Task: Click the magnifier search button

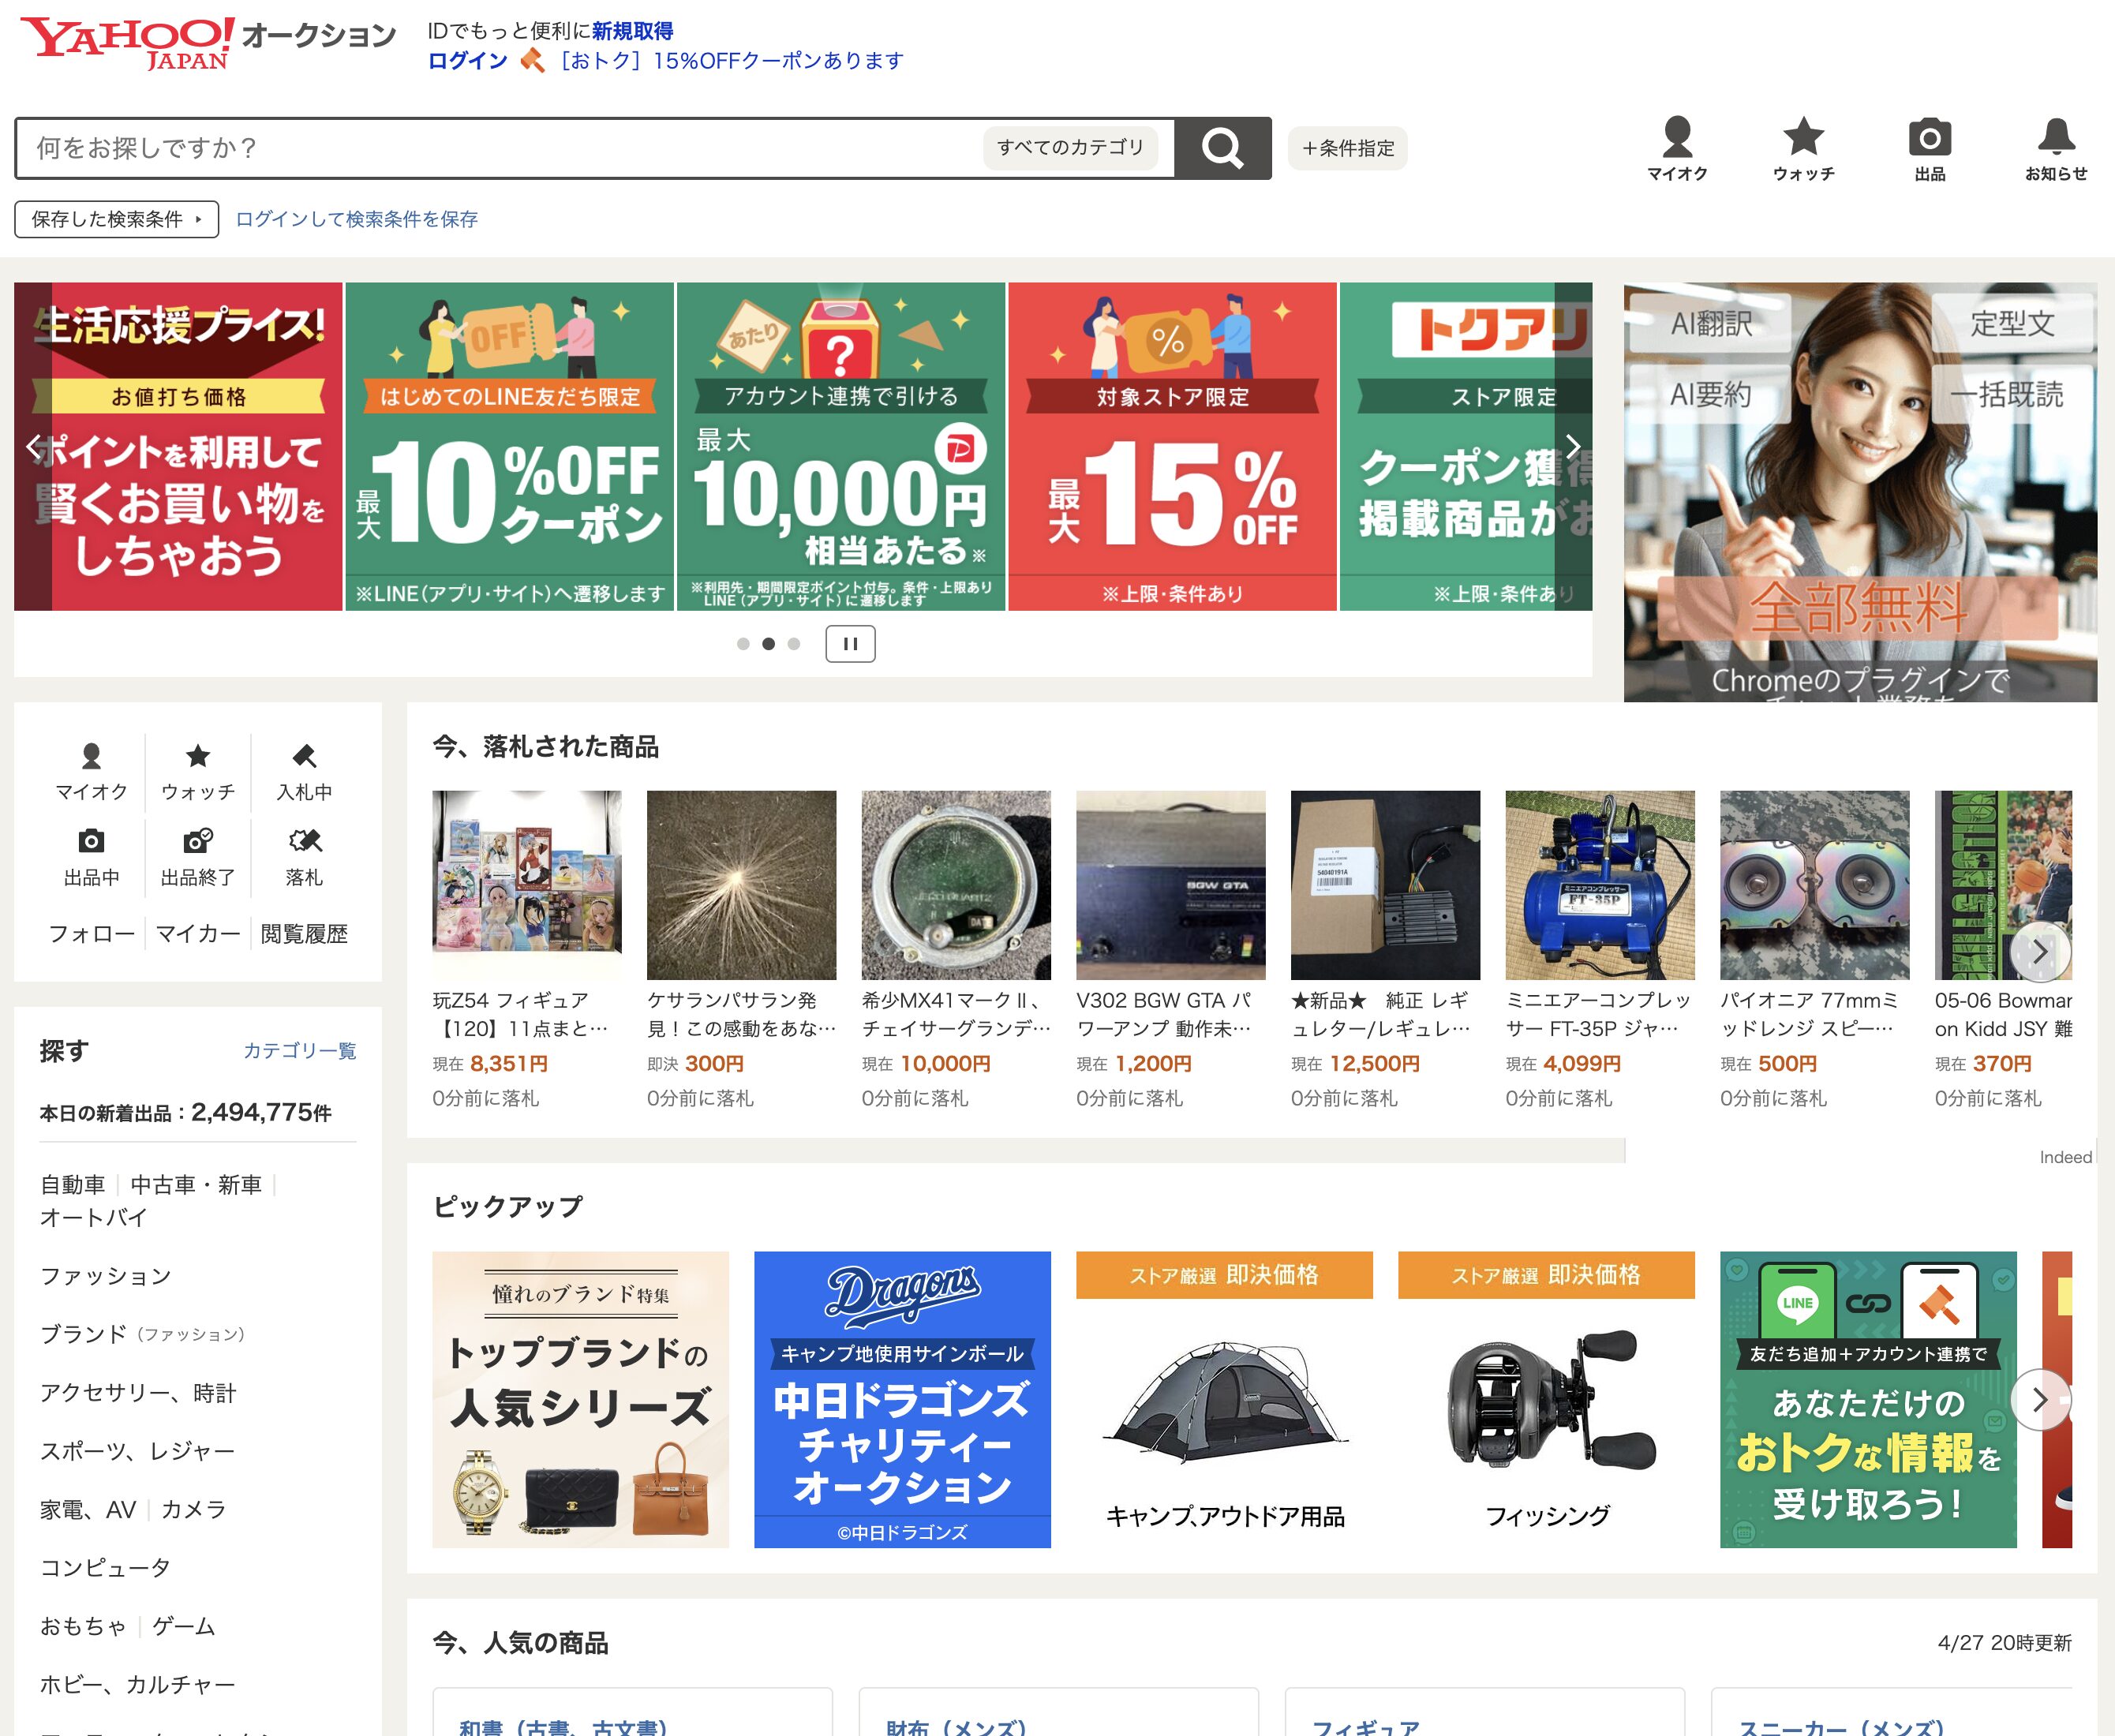Action: pos(1222,148)
